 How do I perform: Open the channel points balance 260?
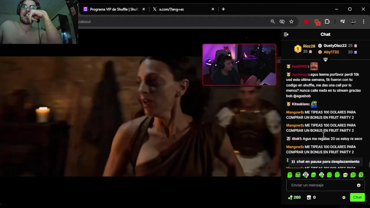pos(295,197)
